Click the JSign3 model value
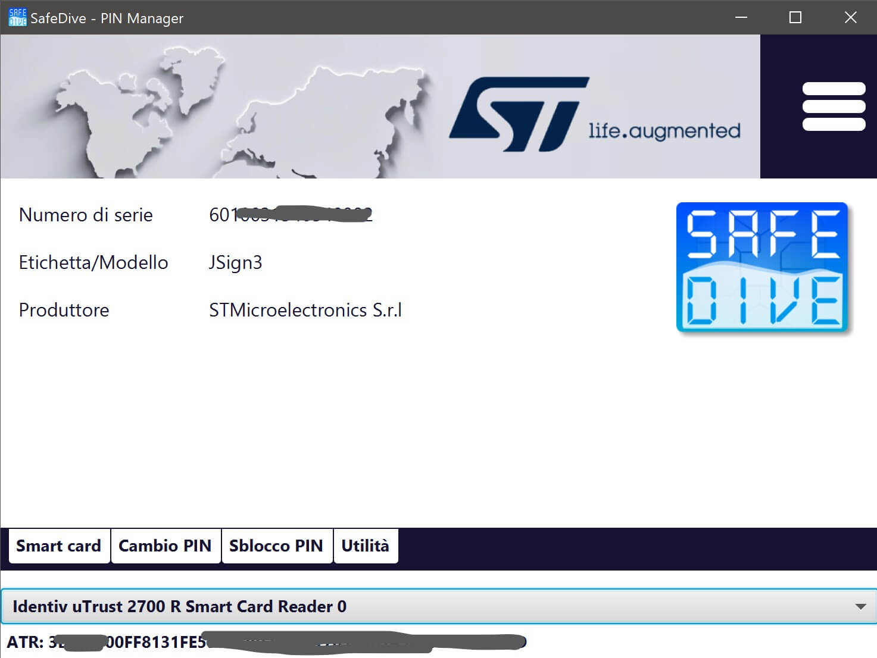This screenshot has height=658, width=877. point(235,262)
